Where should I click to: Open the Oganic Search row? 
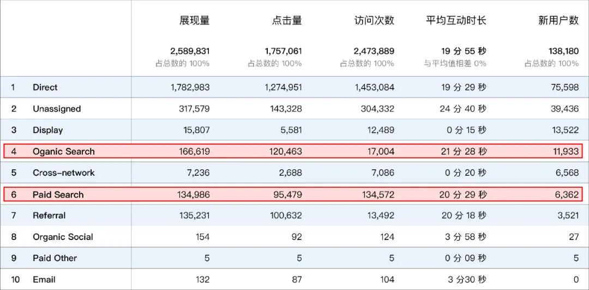63,151
